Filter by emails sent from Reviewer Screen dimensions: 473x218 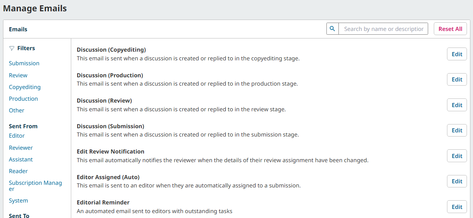(x=21, y=148)
